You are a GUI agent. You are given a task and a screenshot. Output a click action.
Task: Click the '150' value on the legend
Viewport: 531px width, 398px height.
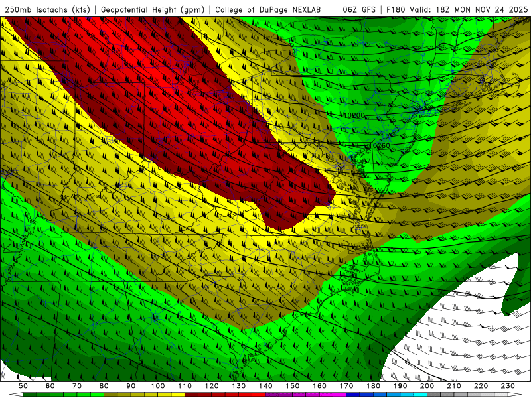point(293,386)
